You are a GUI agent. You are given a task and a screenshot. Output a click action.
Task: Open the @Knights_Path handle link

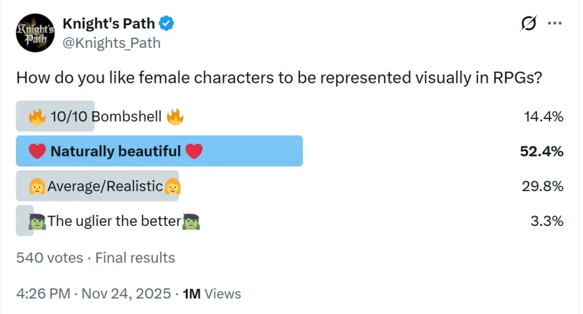(x=111, y=43)
